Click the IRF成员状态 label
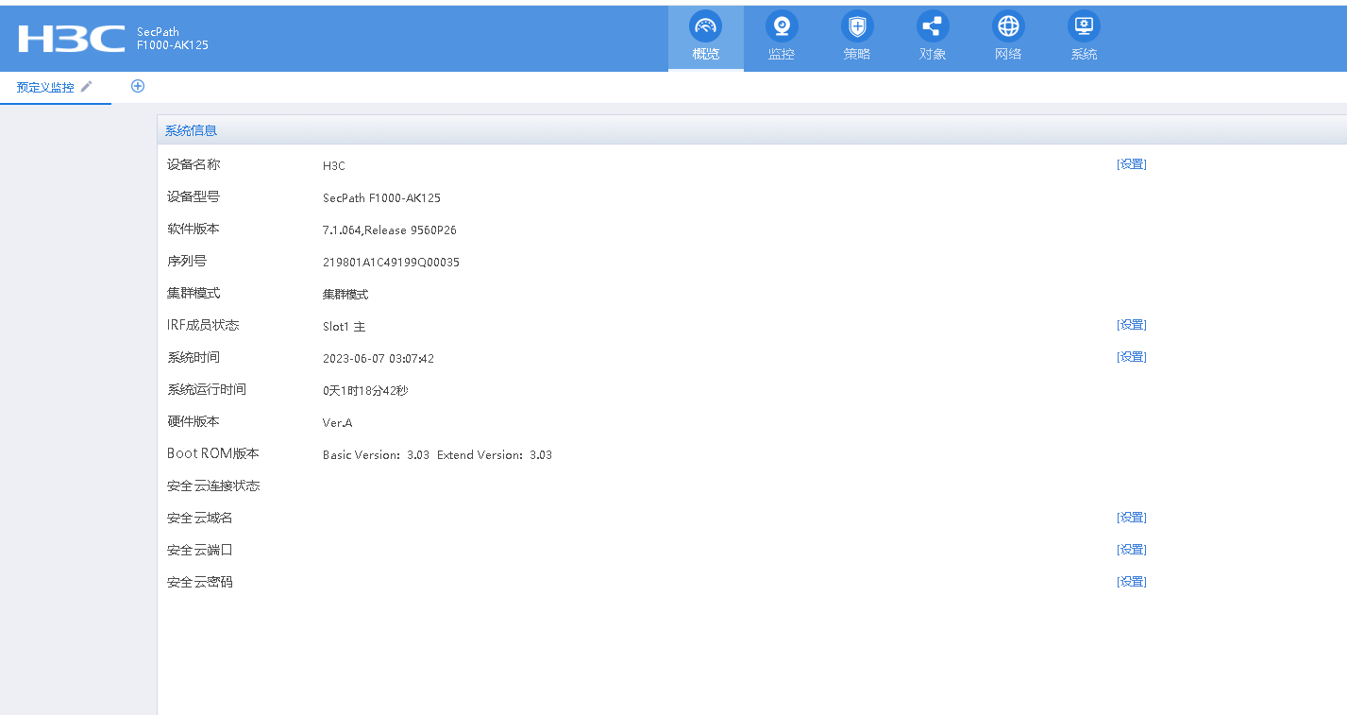Screen dimensions: 1347x715 pyautogui.click(x=203, y=325)
